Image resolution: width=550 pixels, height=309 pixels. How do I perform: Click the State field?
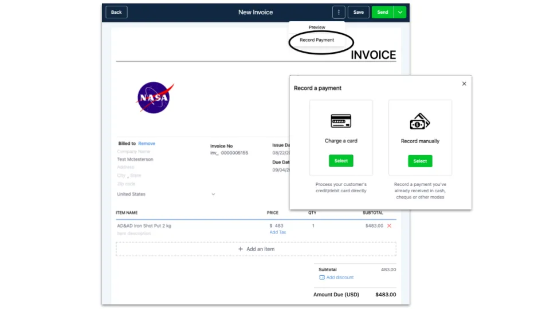(135, 176)
